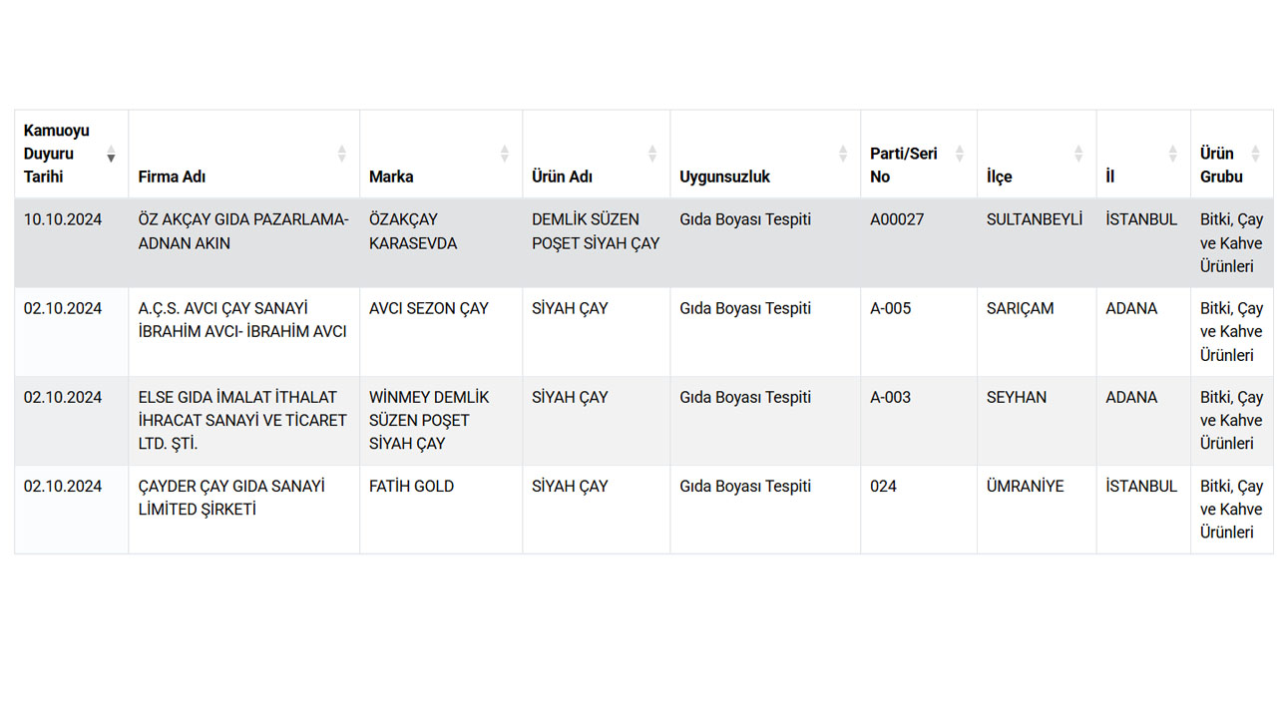Click the Firma Adı sort arrows
The image size is (1277, 718).
(x=341, y=154)
